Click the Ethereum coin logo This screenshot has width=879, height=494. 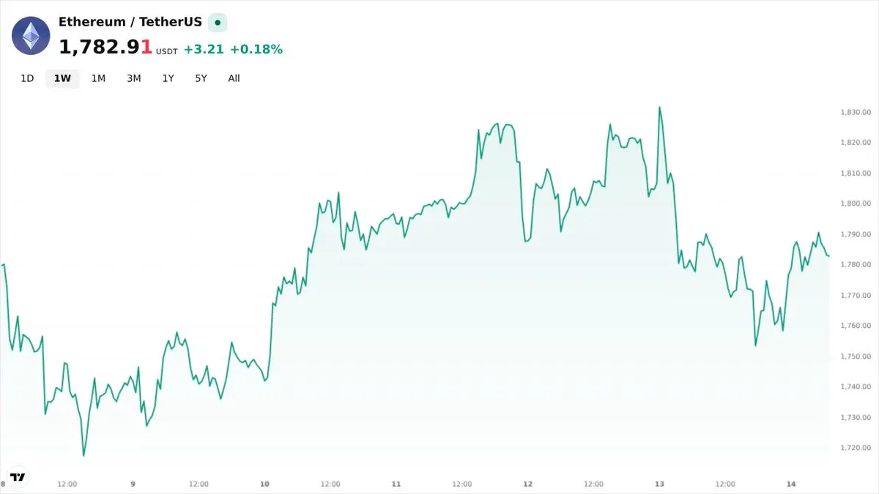(31, 35)
